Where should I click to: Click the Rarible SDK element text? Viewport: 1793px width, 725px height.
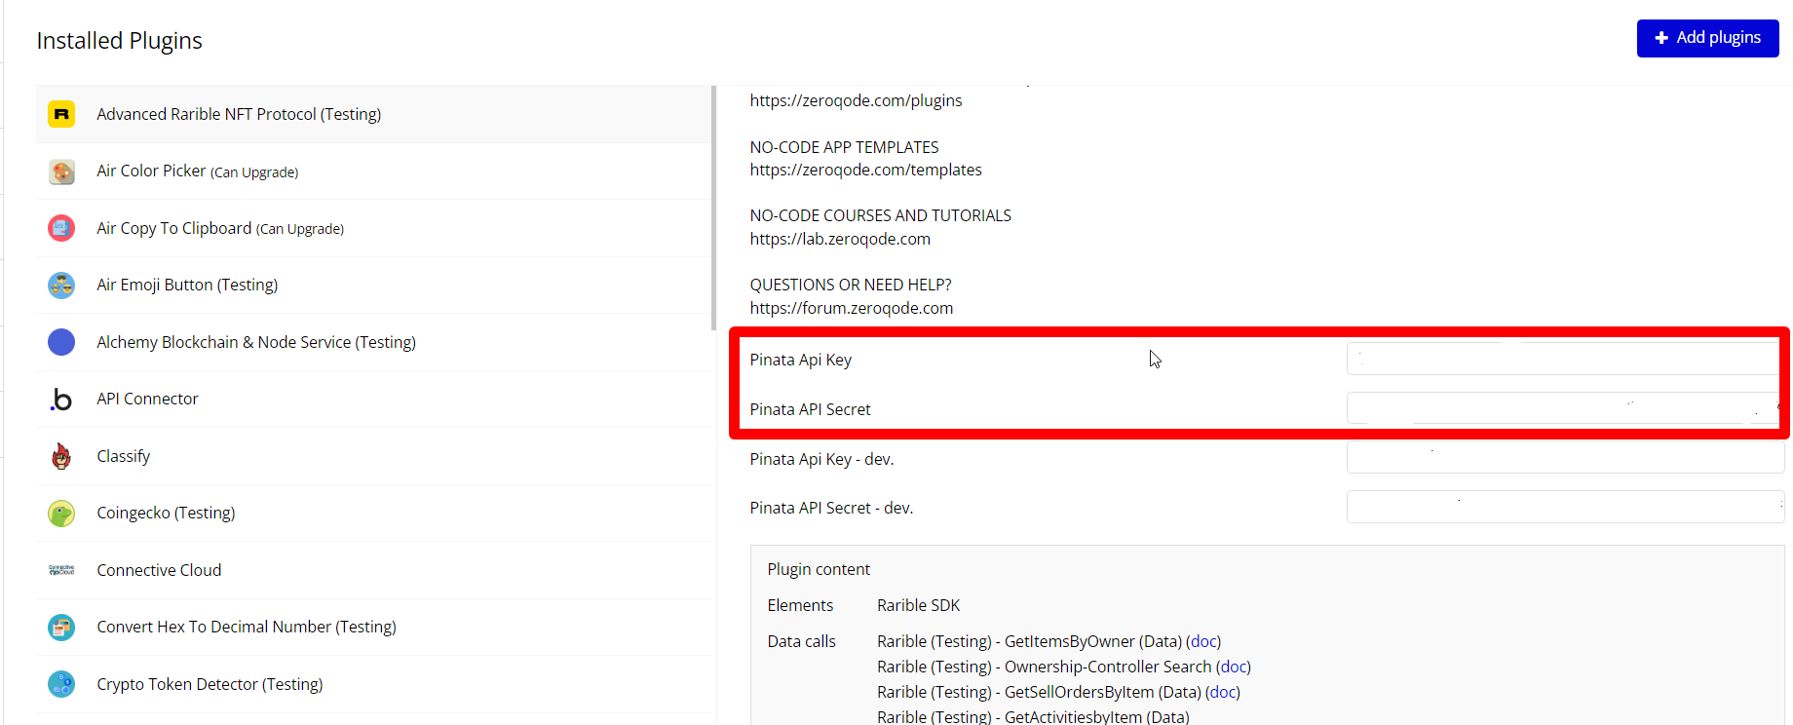click(918, 605)
